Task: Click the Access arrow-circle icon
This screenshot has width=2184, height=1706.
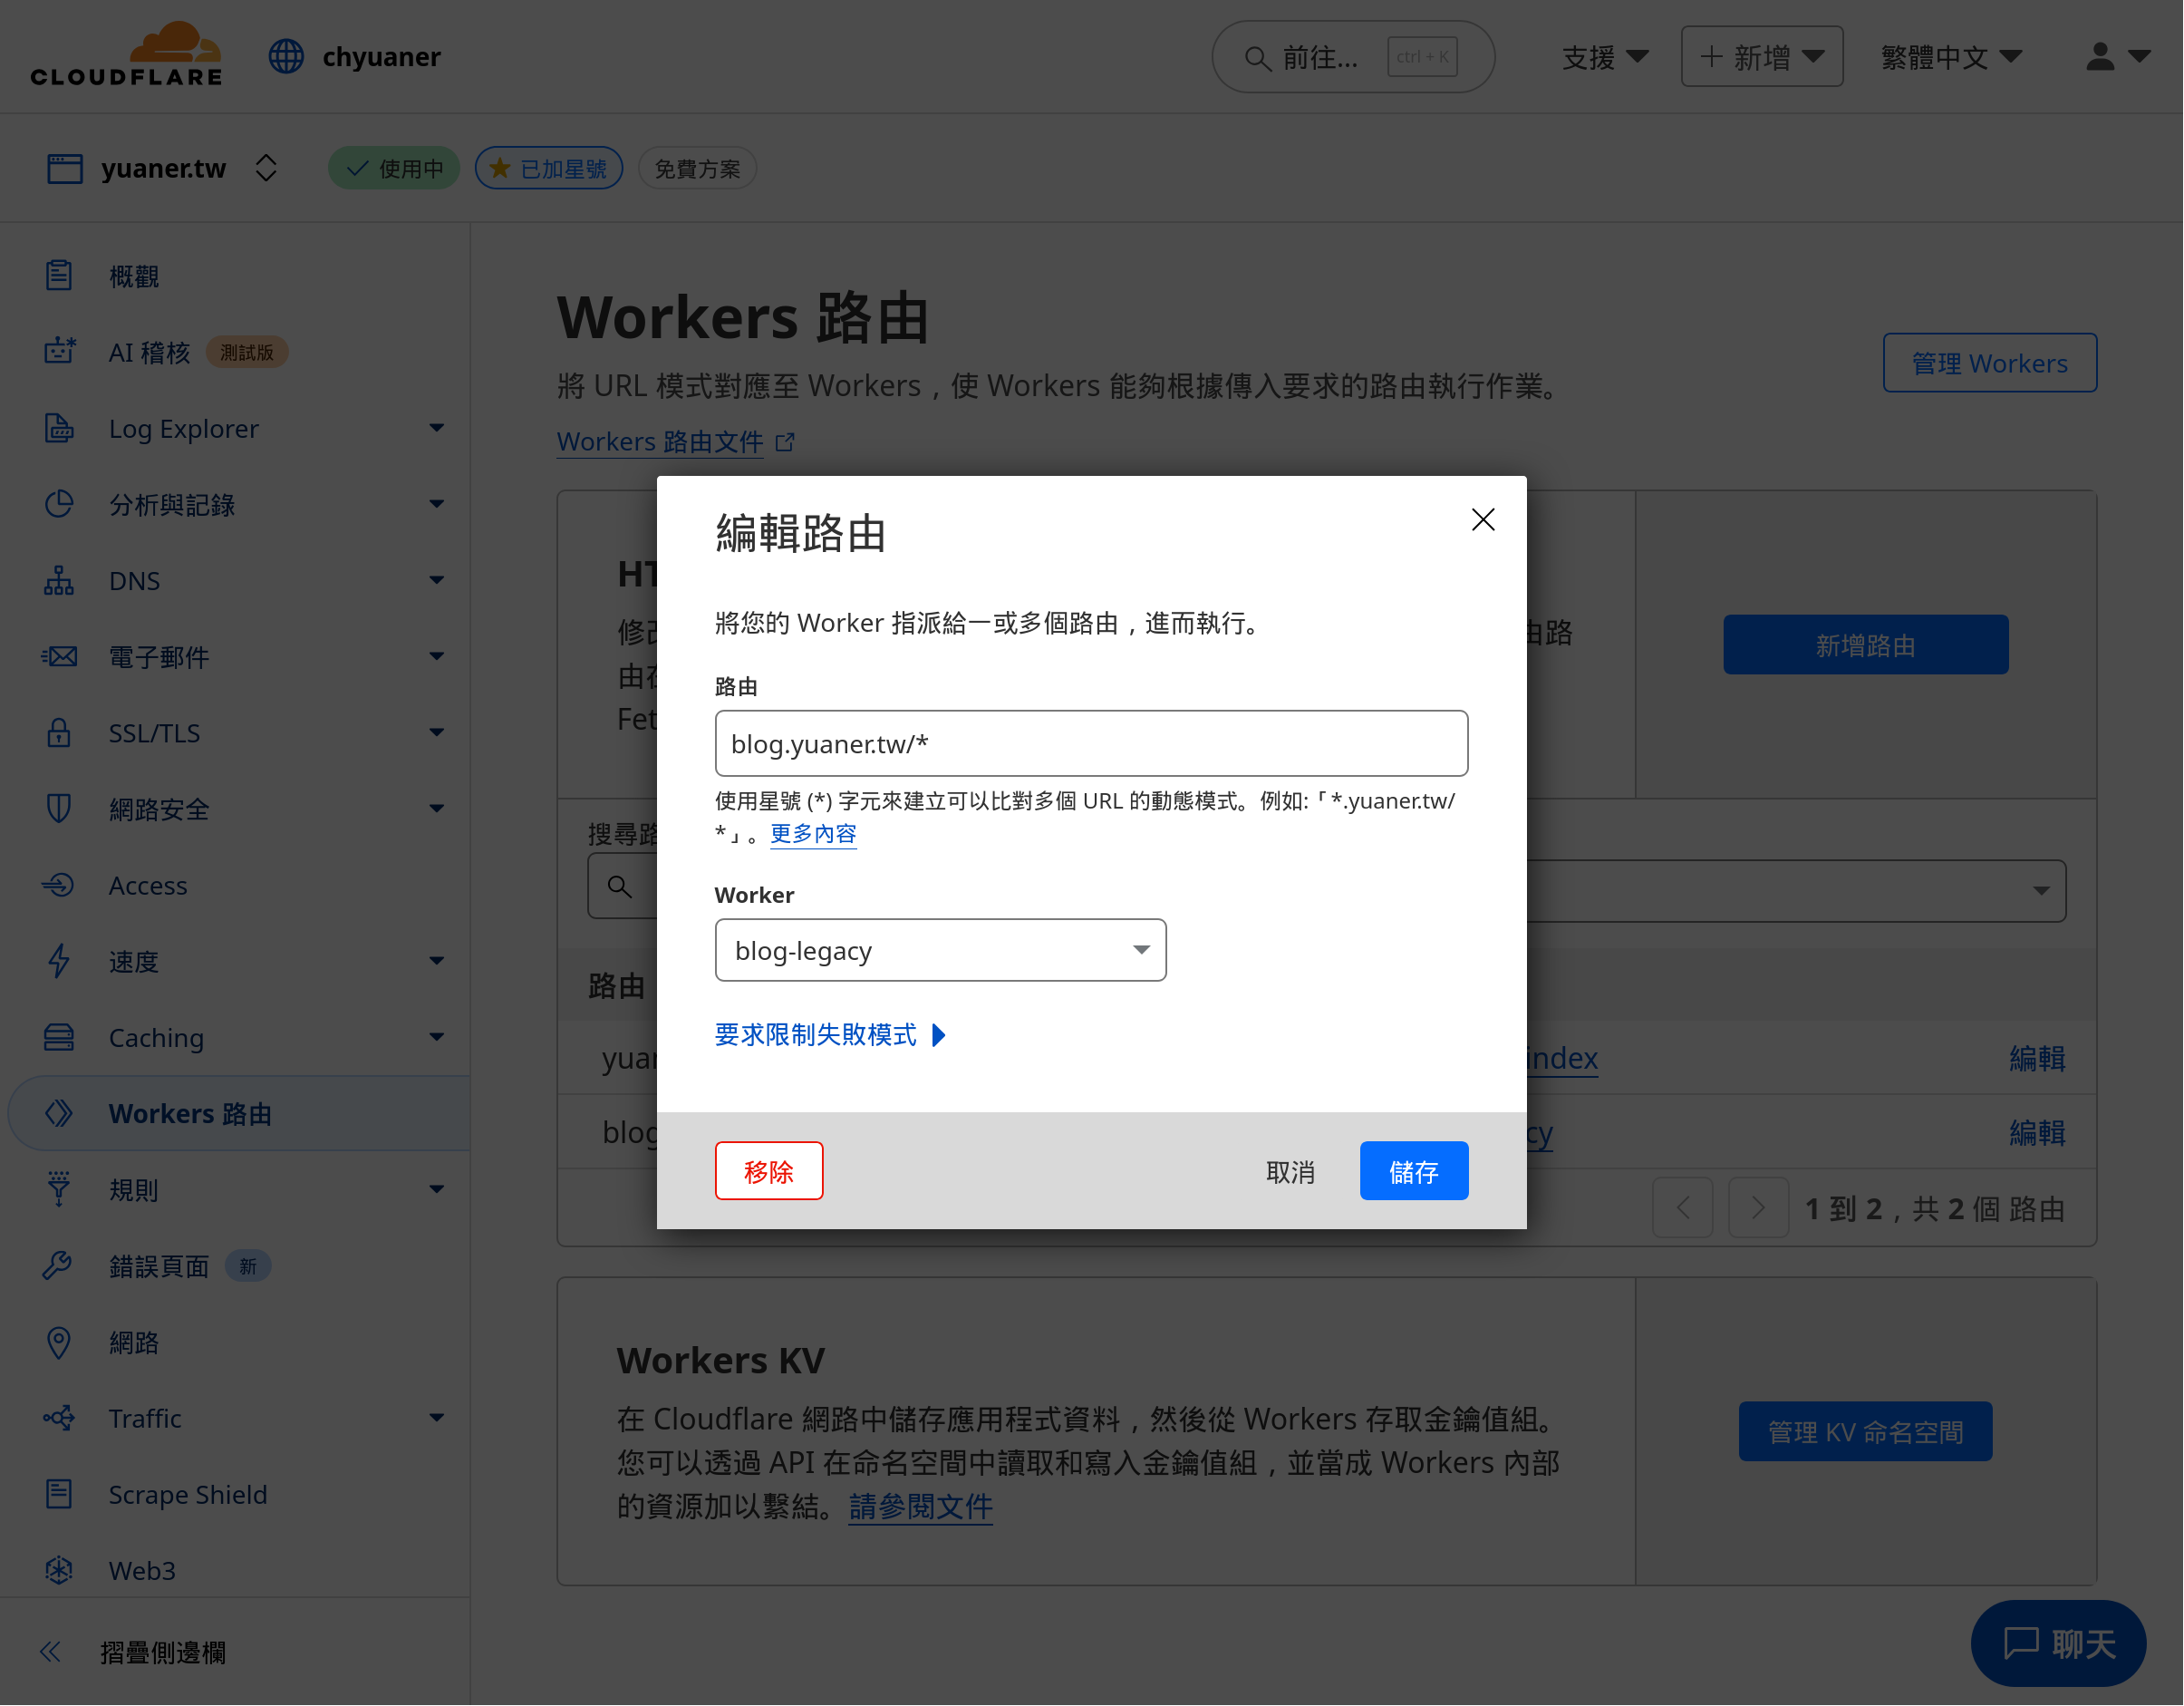Action: click(59, 885)
